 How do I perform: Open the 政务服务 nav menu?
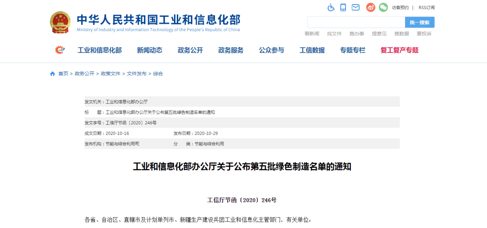pos(231,50)
